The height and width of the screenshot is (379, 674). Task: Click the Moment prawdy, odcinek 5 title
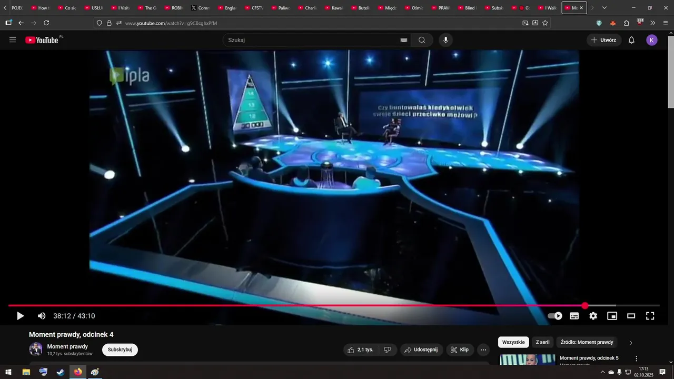click(589, 358)
